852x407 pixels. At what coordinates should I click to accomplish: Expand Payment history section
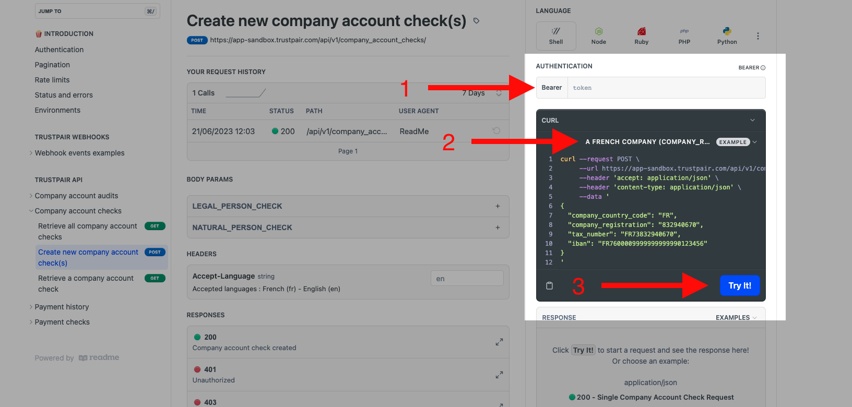click(x=31, y=307)
